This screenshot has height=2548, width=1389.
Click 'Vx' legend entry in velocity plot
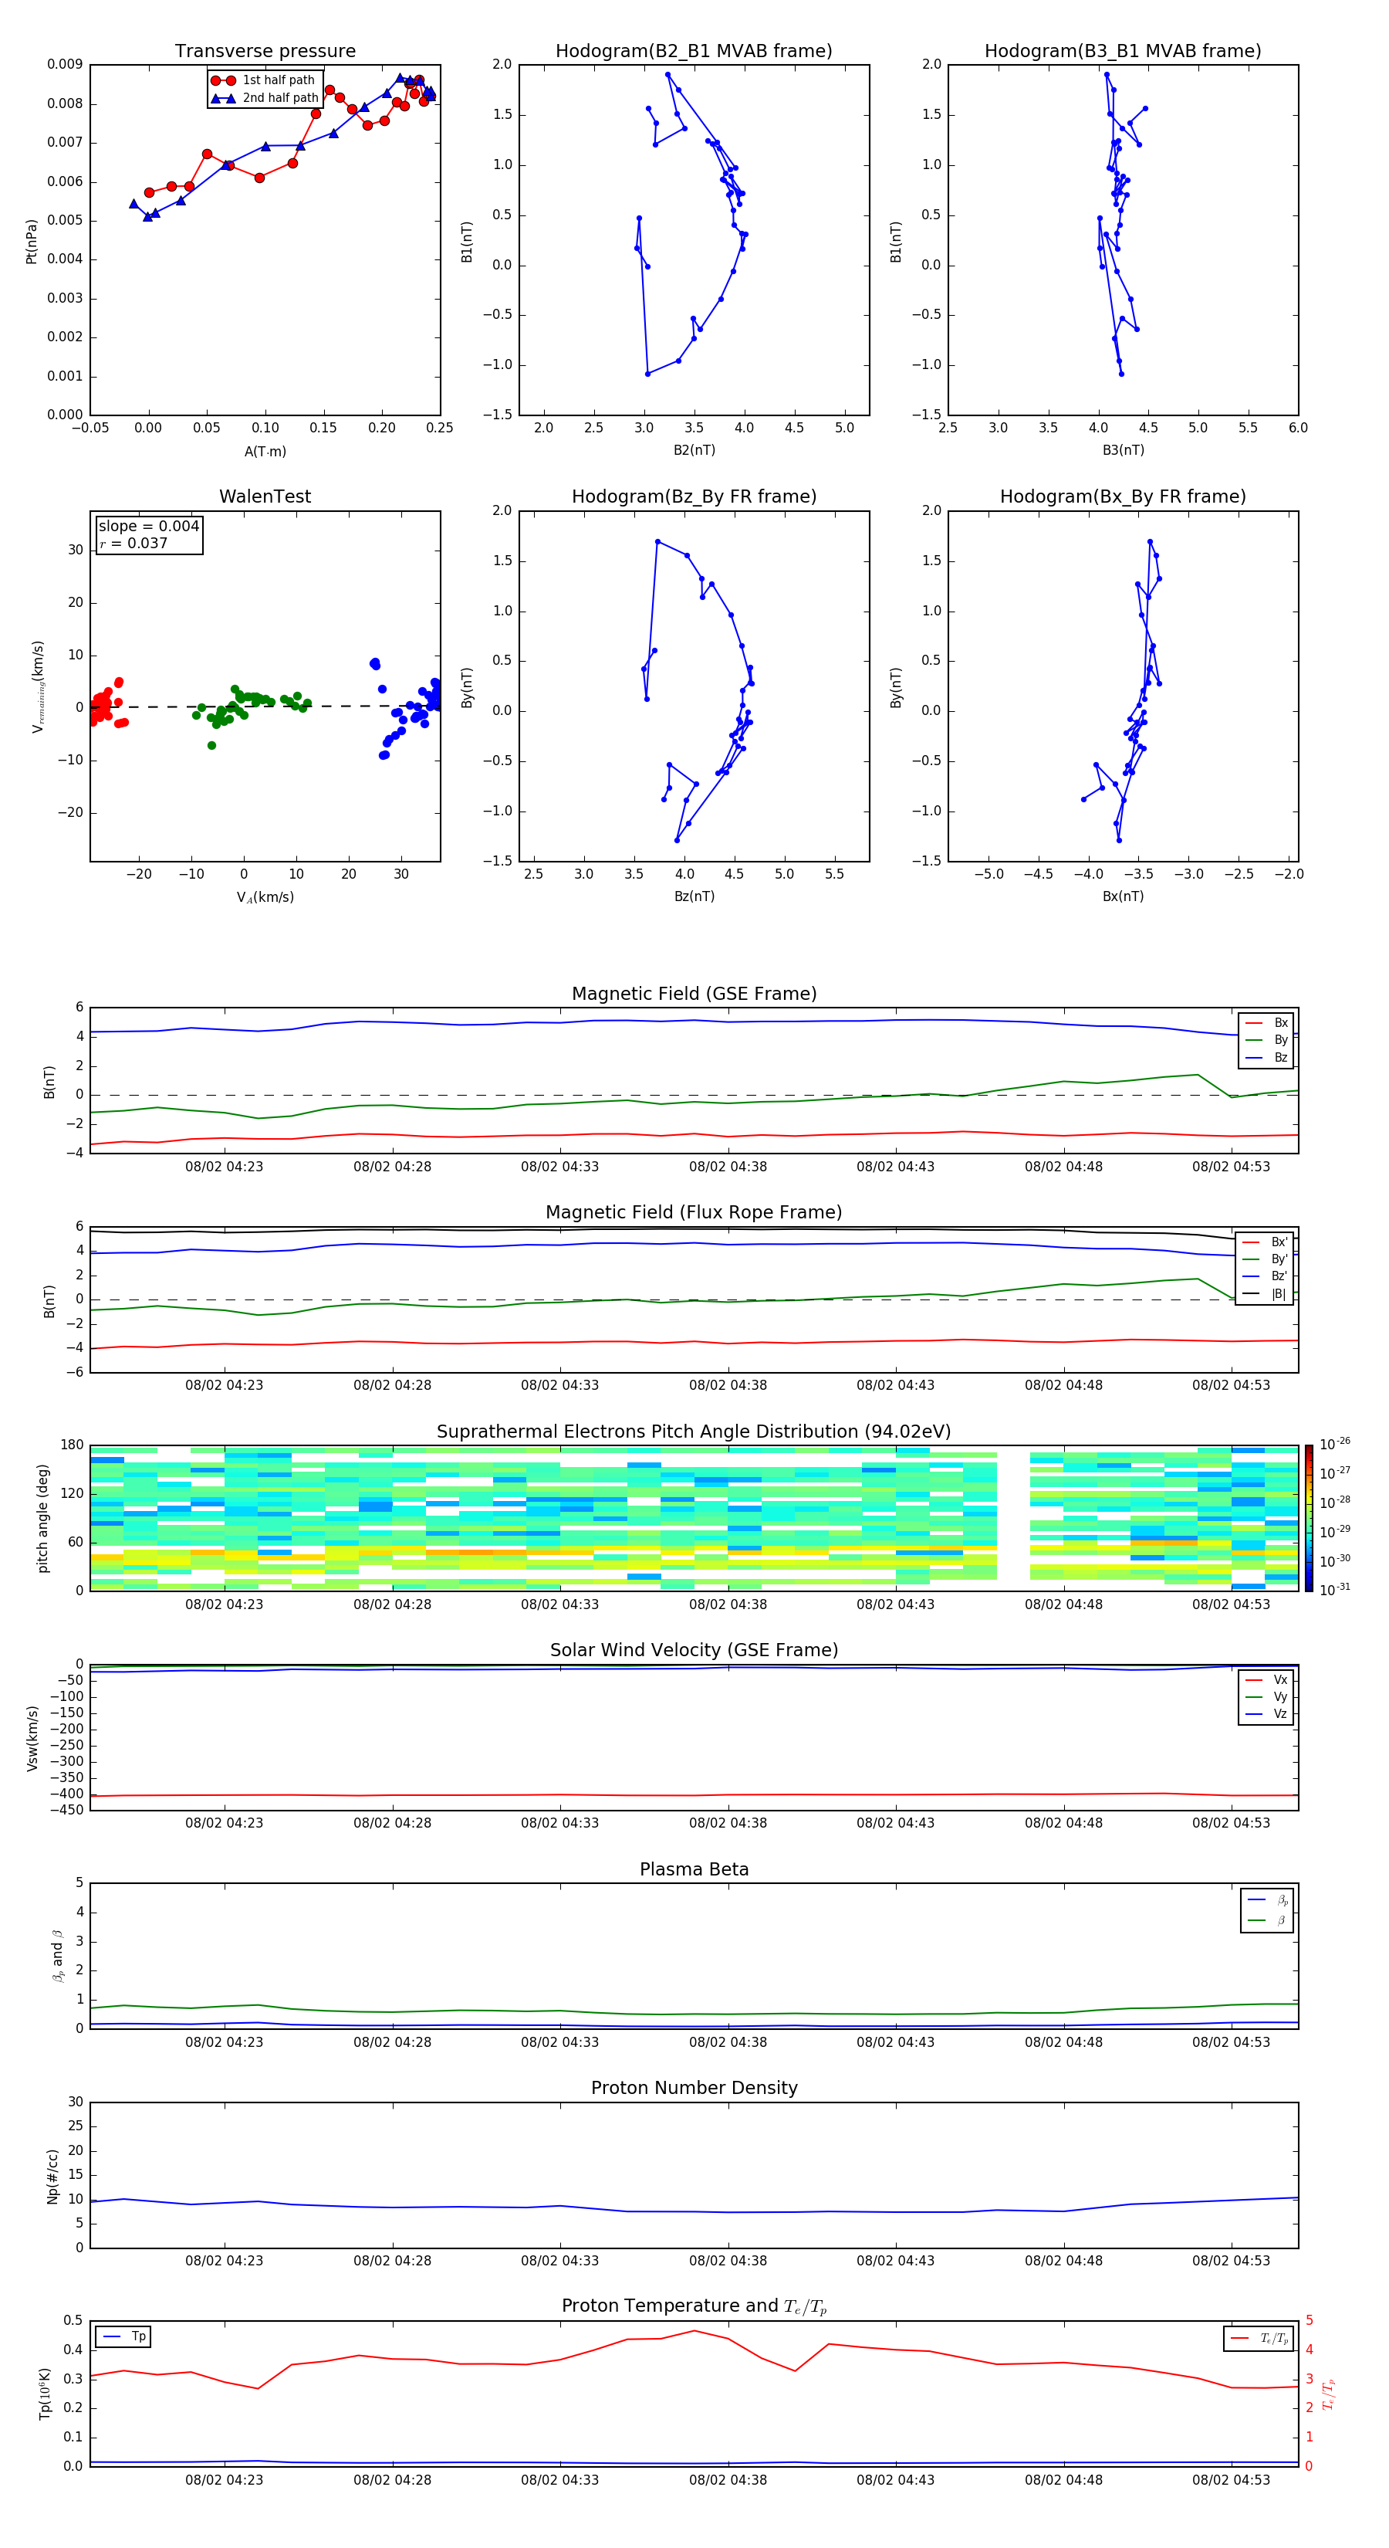[x=1267, y=1679]
